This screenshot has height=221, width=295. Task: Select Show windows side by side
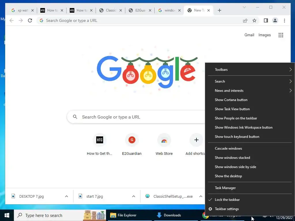pyautogui.click(x=250, y=167)
